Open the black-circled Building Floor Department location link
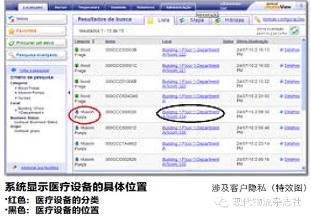Image resolution: width=311 pixels, height=217 pixels. pos(191,114)
